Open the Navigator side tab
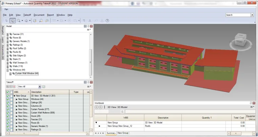Screen dimensions: 258x137 point(3,30)
